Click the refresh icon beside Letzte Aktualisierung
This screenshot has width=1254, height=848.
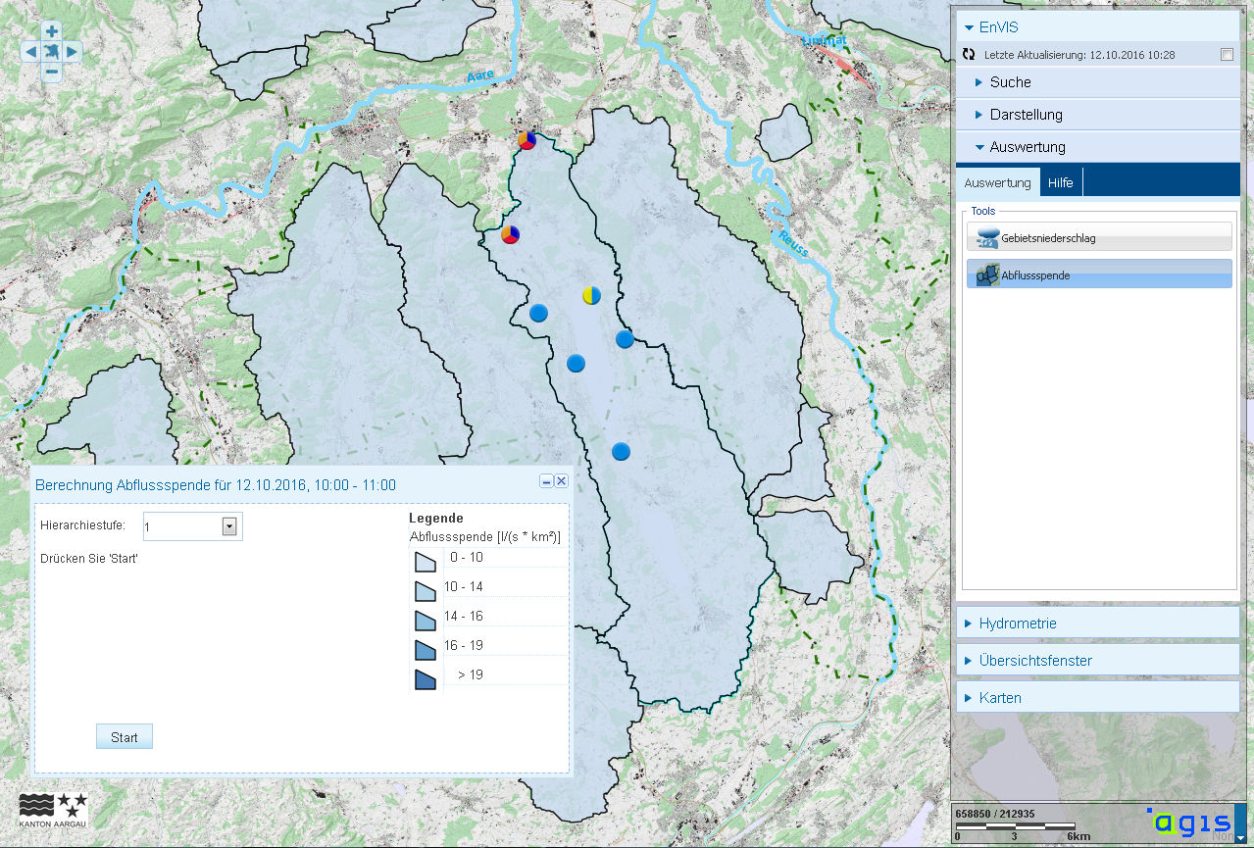(969, 55)
